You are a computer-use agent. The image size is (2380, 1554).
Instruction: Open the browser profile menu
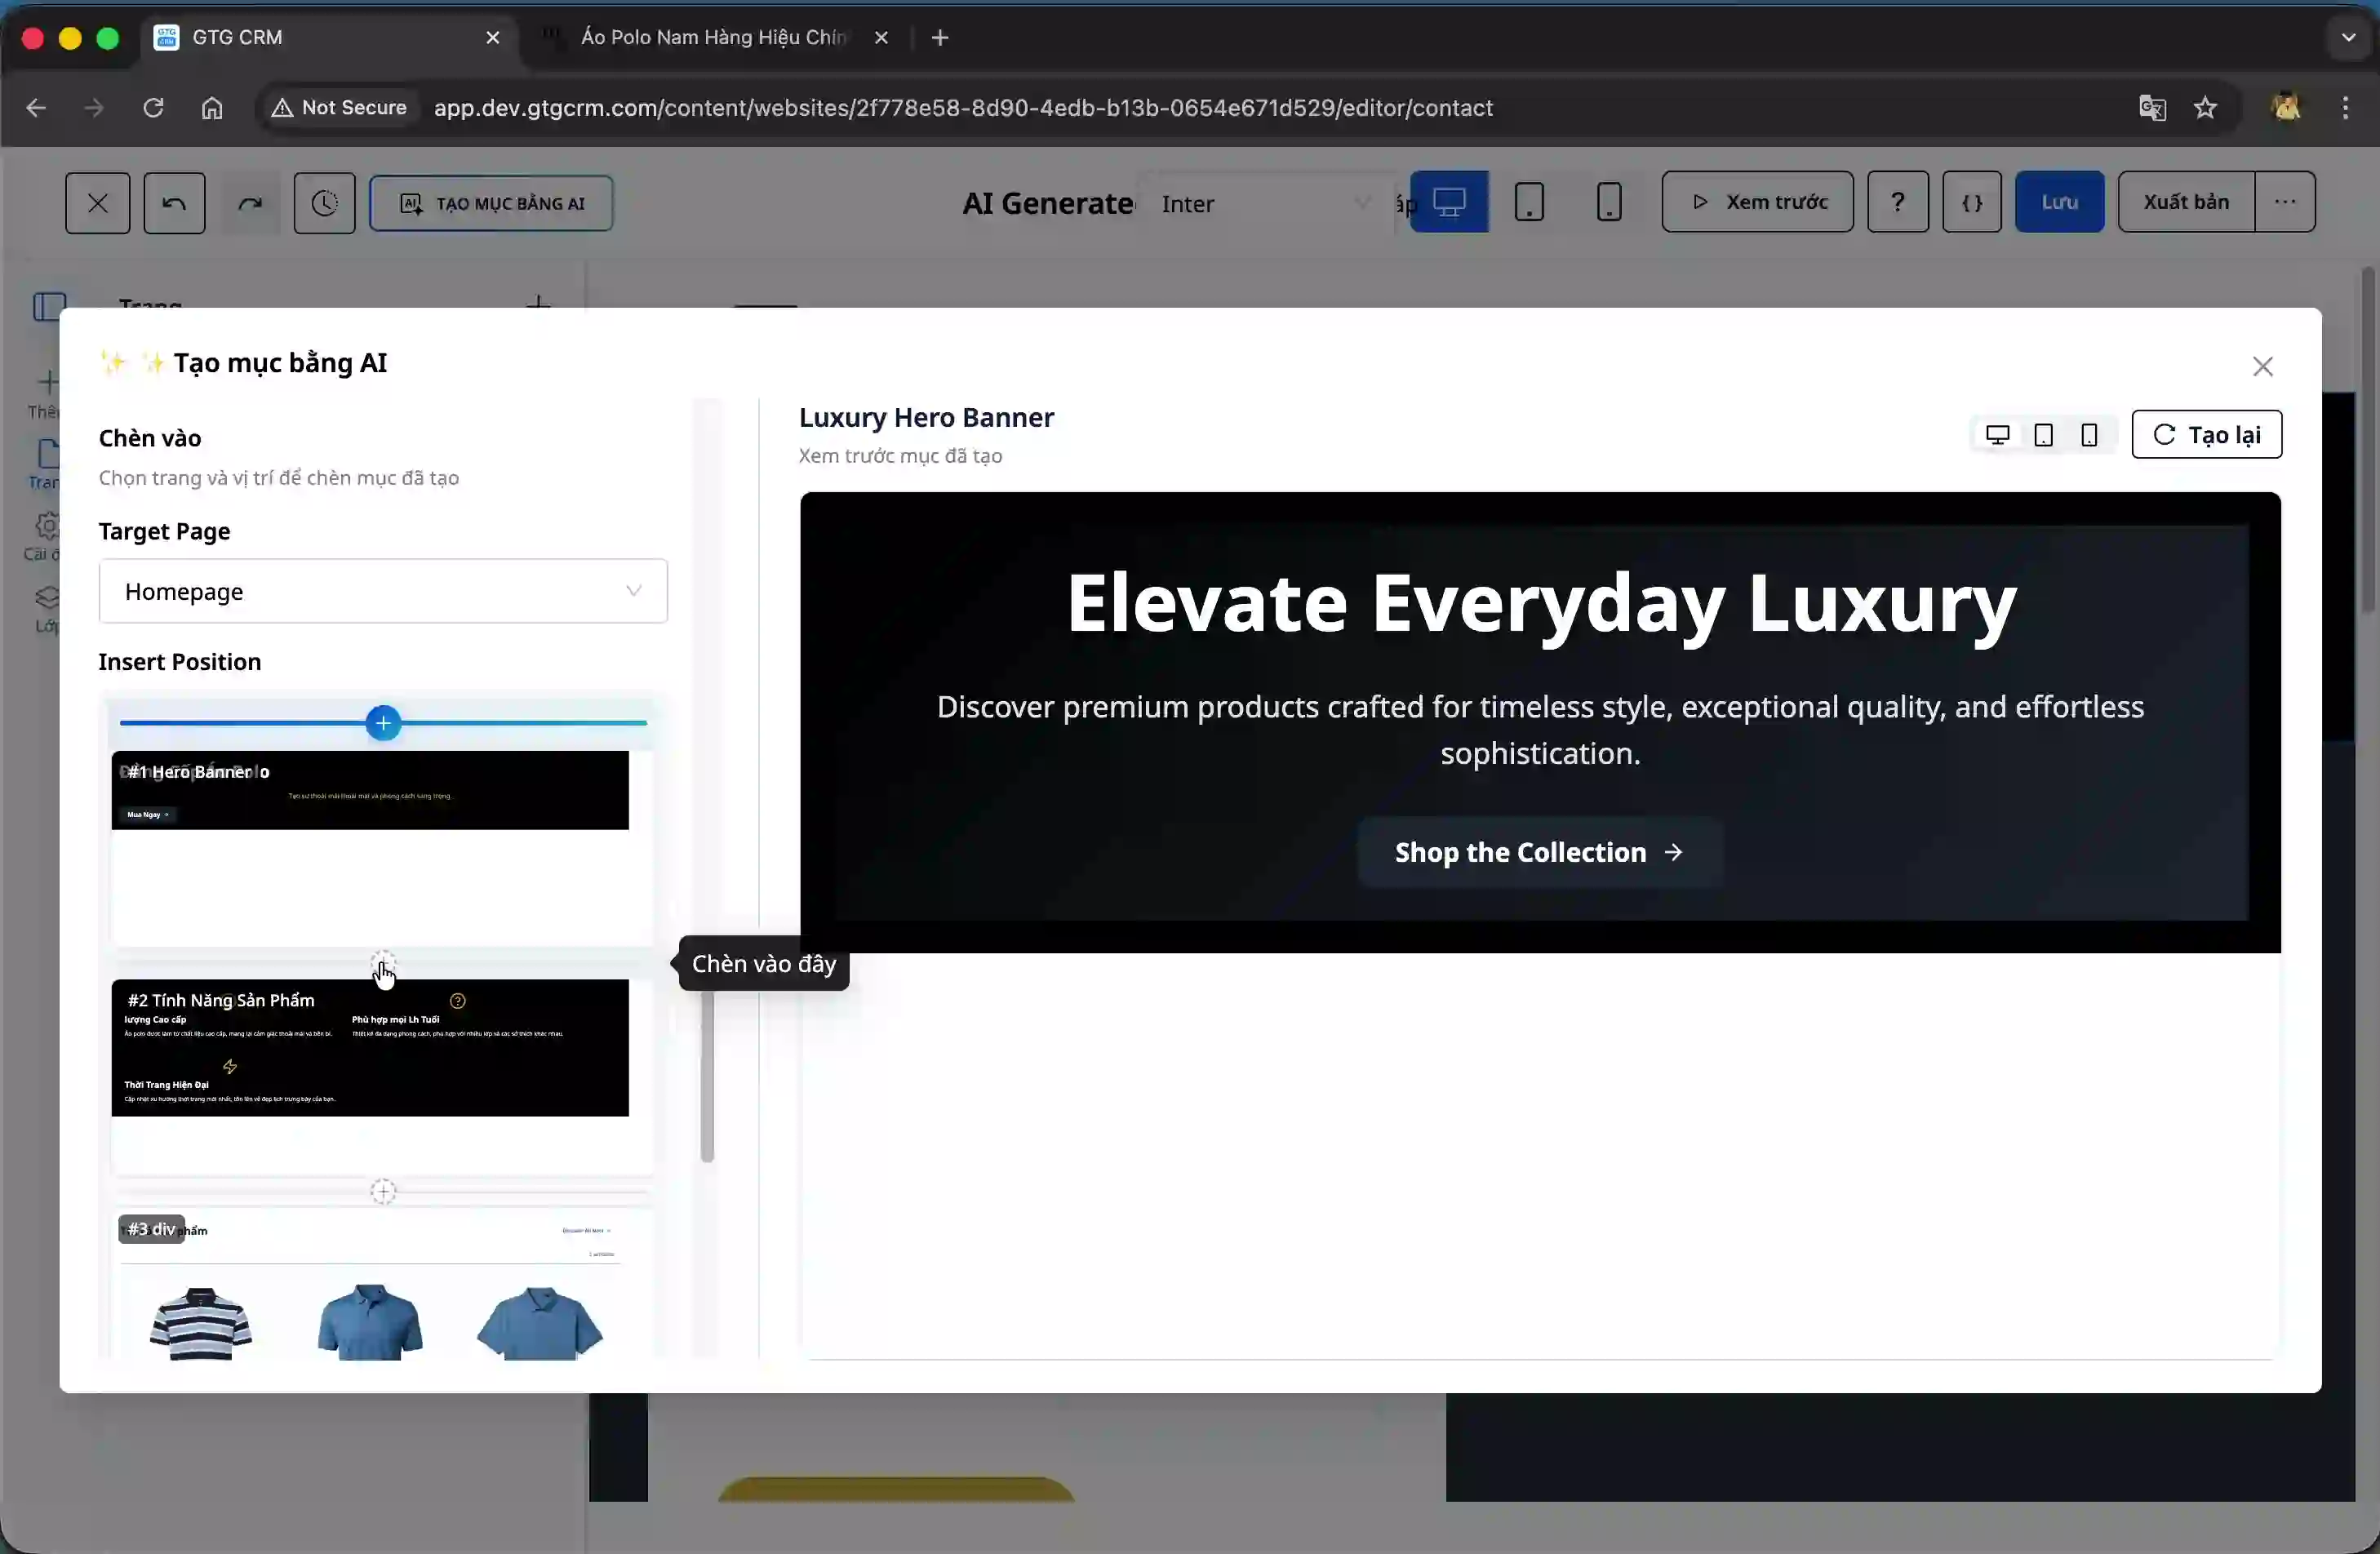2287,108
